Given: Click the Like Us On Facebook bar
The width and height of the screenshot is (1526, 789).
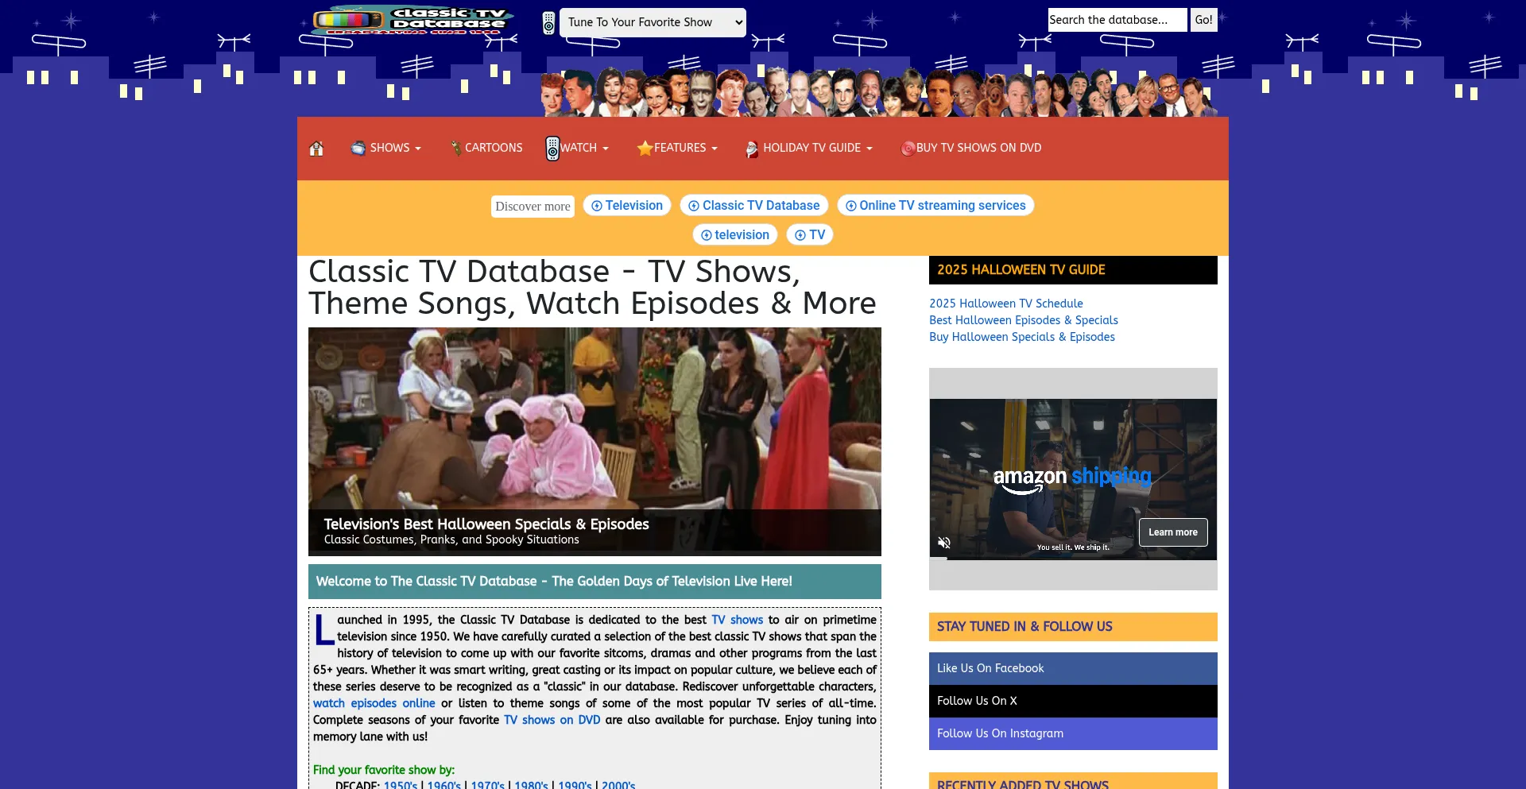Looking at the screenshot, I should click(x=1072, y=668).
